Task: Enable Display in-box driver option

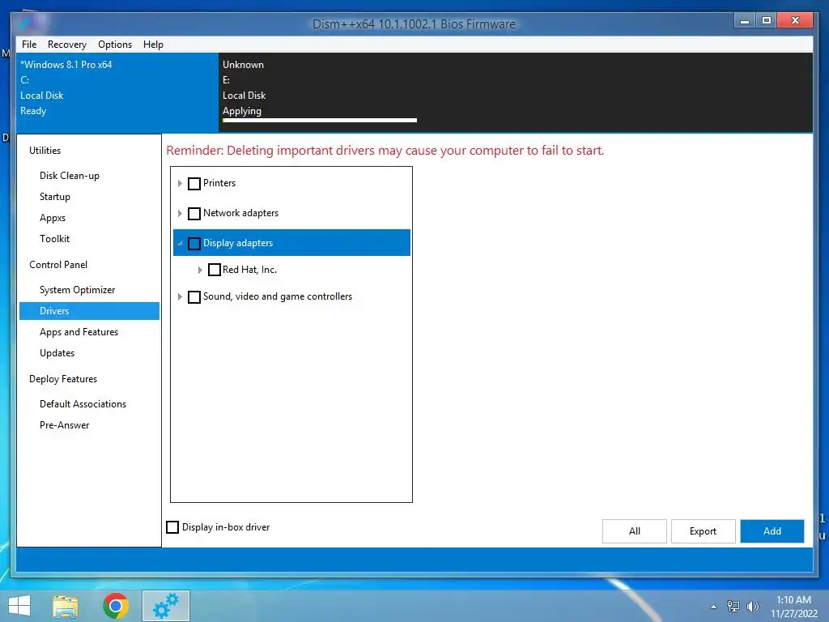Action: (x=172, y=527)
